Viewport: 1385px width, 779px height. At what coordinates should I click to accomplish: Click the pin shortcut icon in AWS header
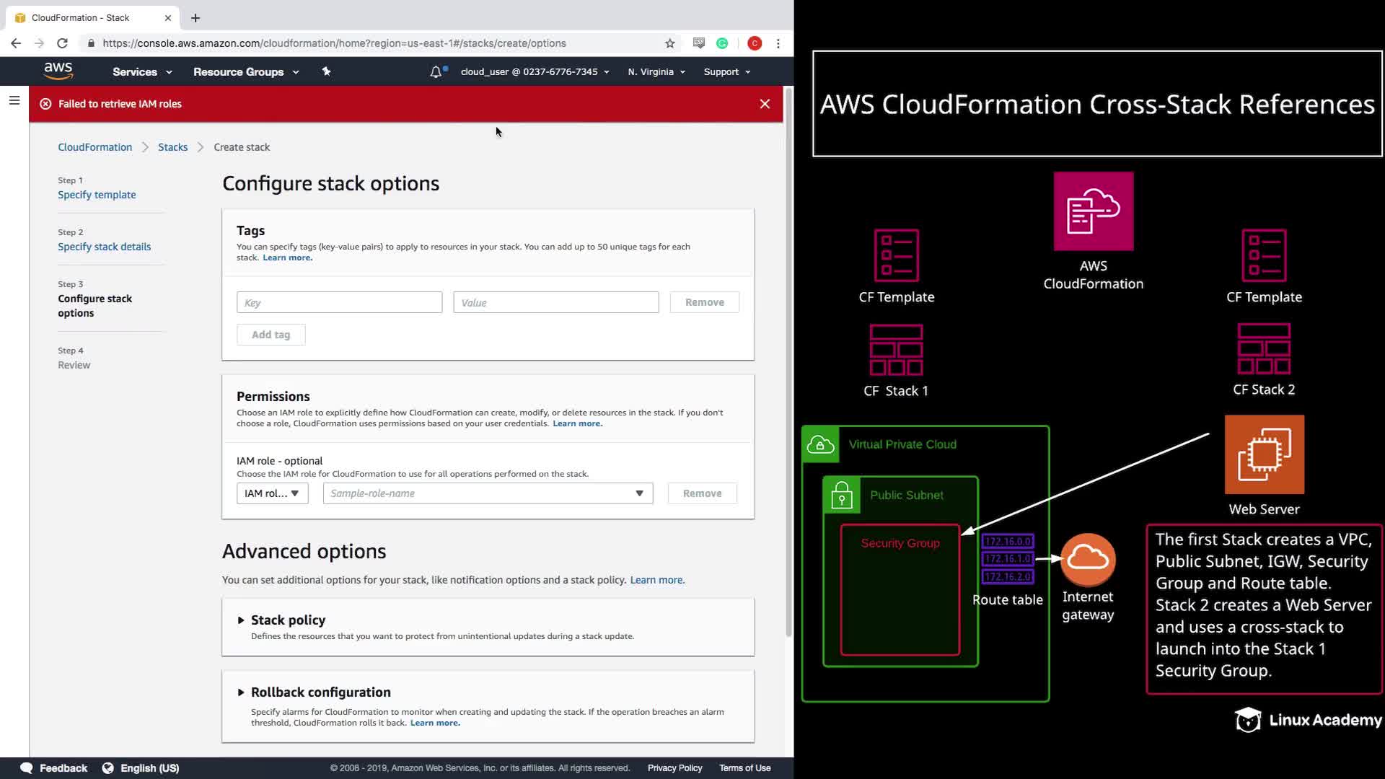[326, 71]
